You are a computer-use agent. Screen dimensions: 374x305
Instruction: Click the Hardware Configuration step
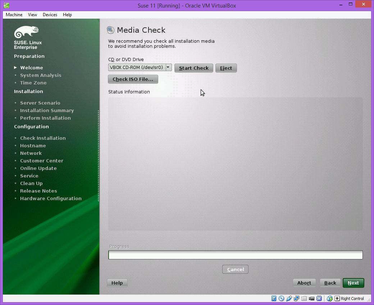point(51,199)
